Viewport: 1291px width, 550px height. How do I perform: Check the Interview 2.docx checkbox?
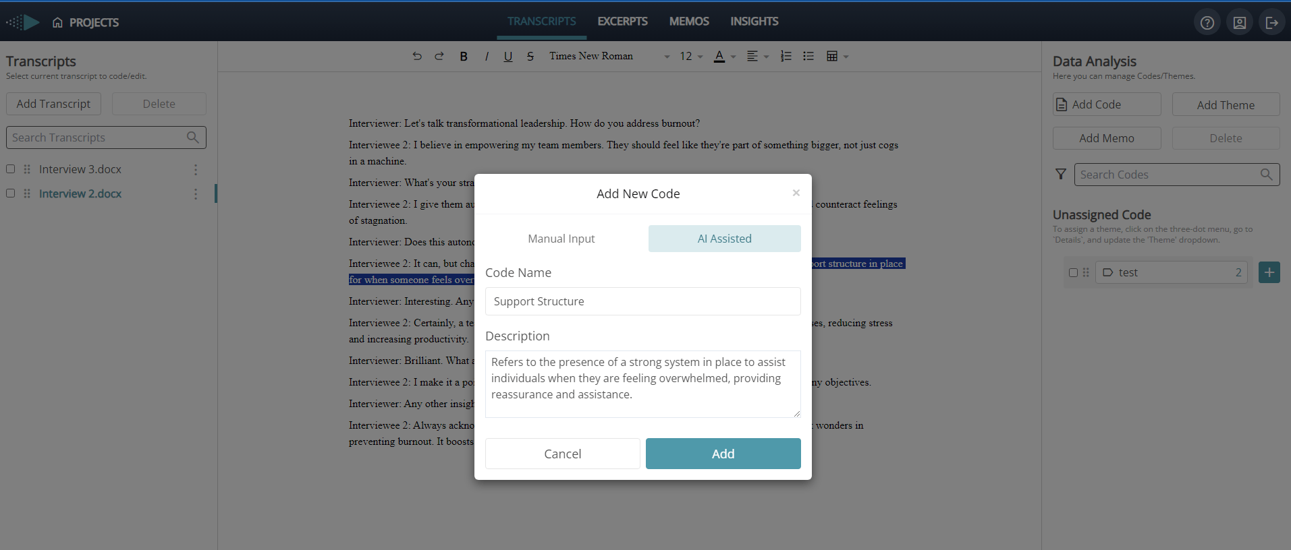coord(11,193)
